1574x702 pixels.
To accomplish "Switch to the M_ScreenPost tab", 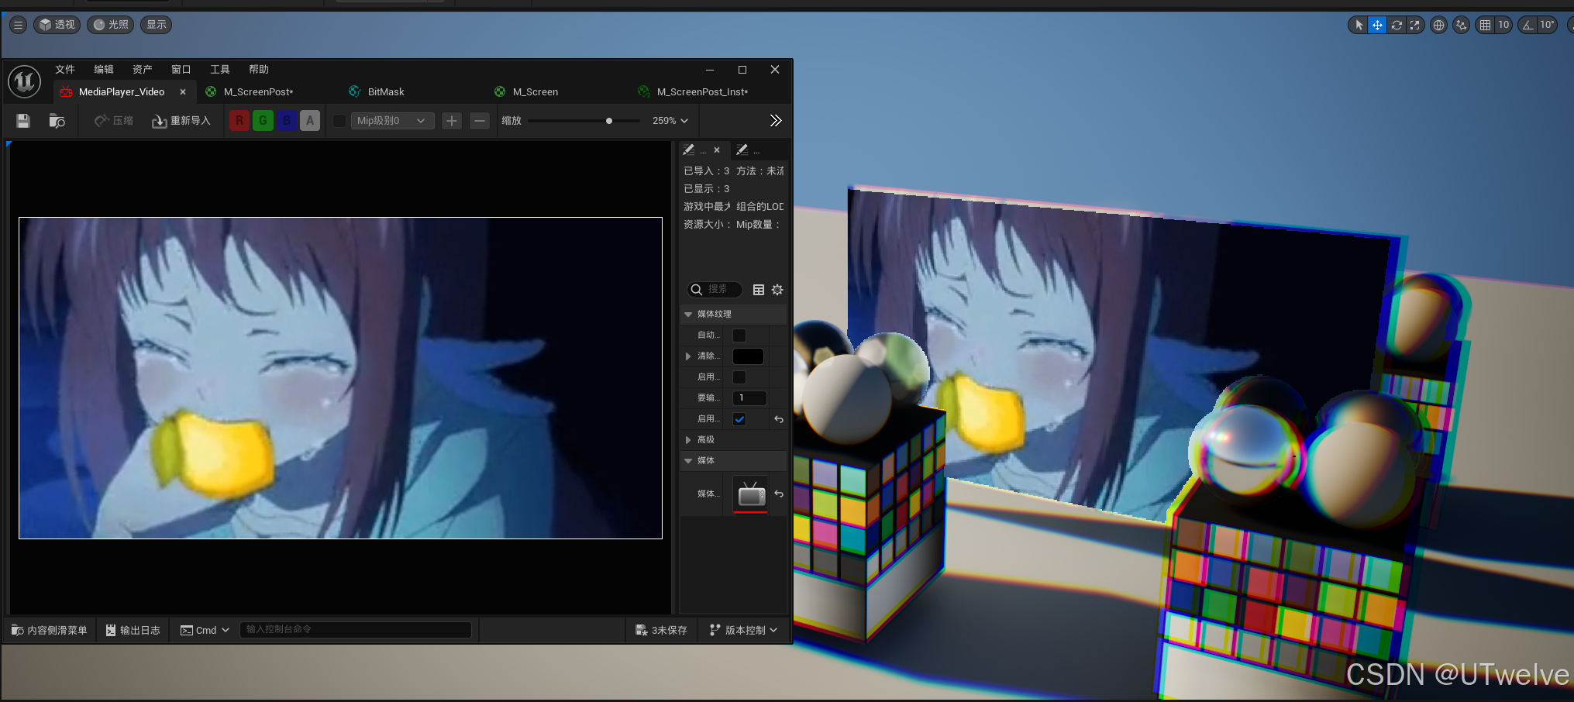I will coord(259,91).
